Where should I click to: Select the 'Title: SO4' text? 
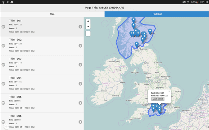15,78
